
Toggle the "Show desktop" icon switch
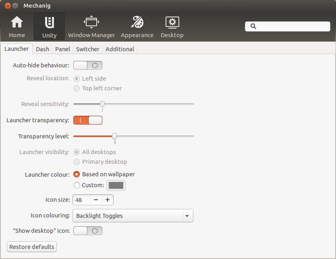(88, 231)
